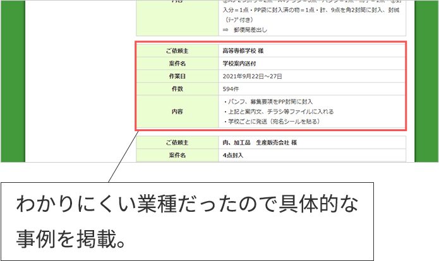Click ご依頼主 label for the meat company

[x=177, y=142]
